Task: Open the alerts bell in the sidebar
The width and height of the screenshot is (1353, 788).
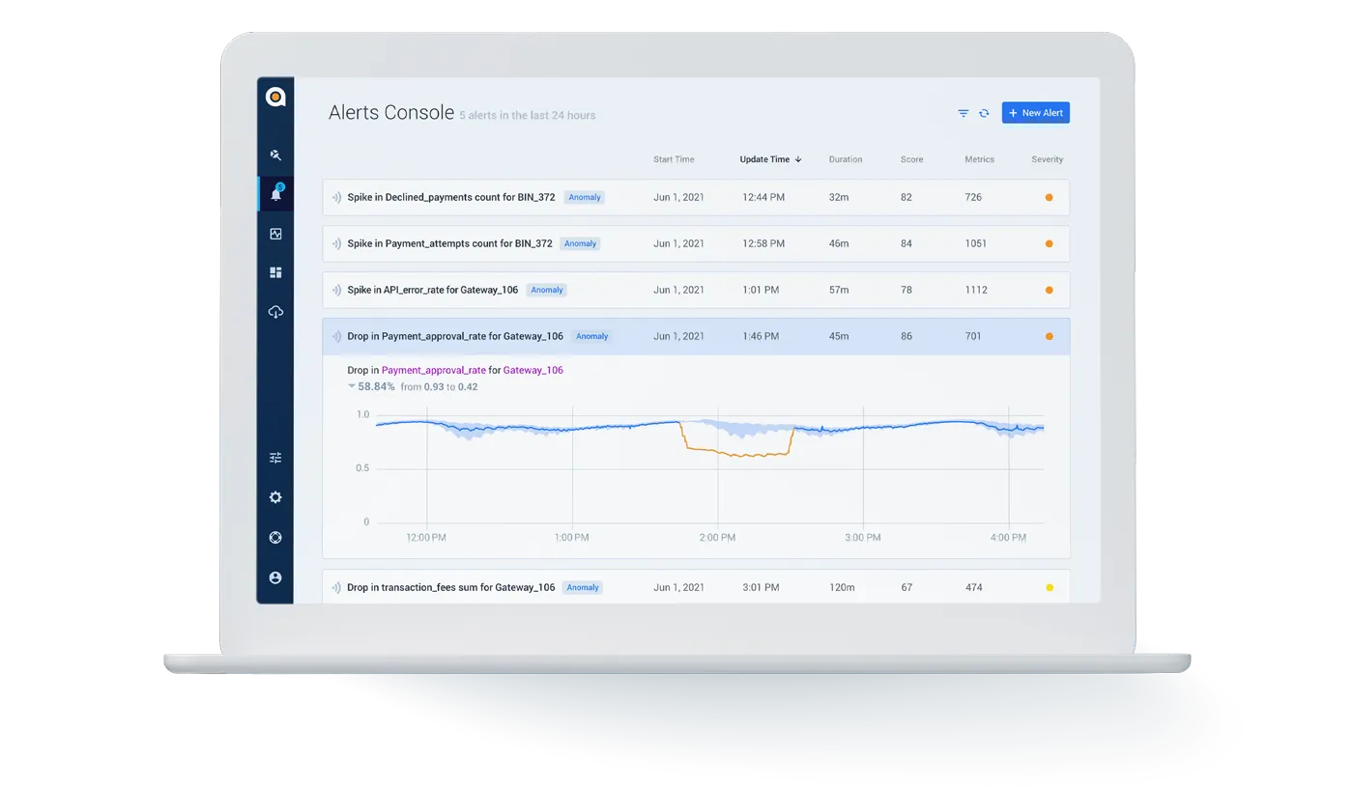Action: point(276,193)
